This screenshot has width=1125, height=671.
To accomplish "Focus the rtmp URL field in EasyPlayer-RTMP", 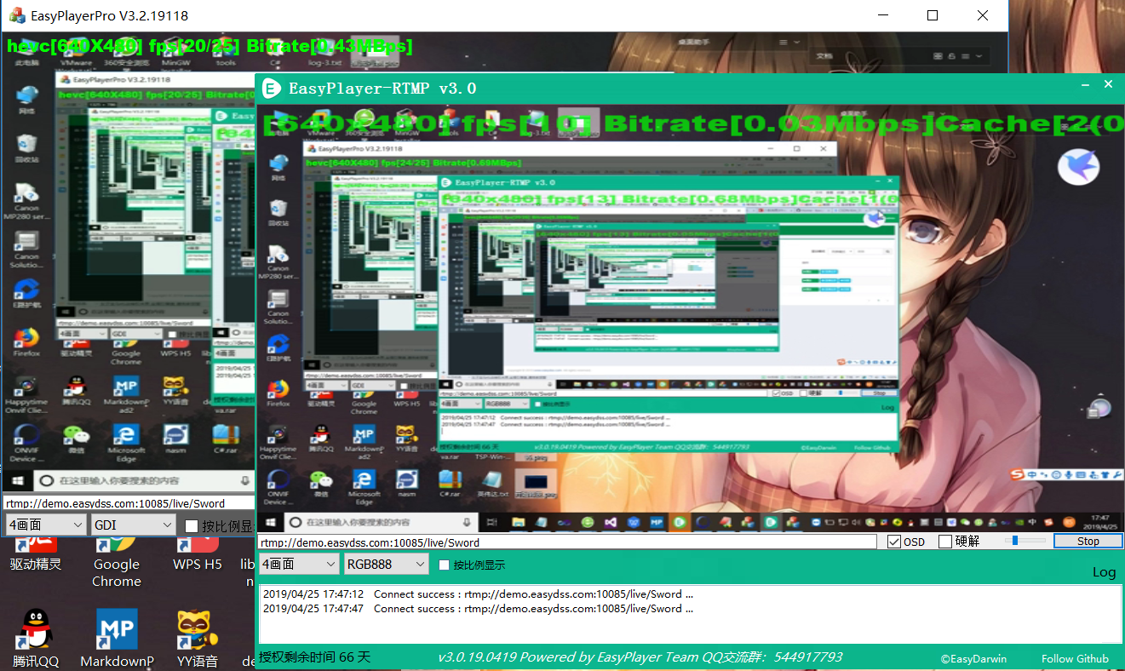I will pyautogui.click(x=567, y=542).
